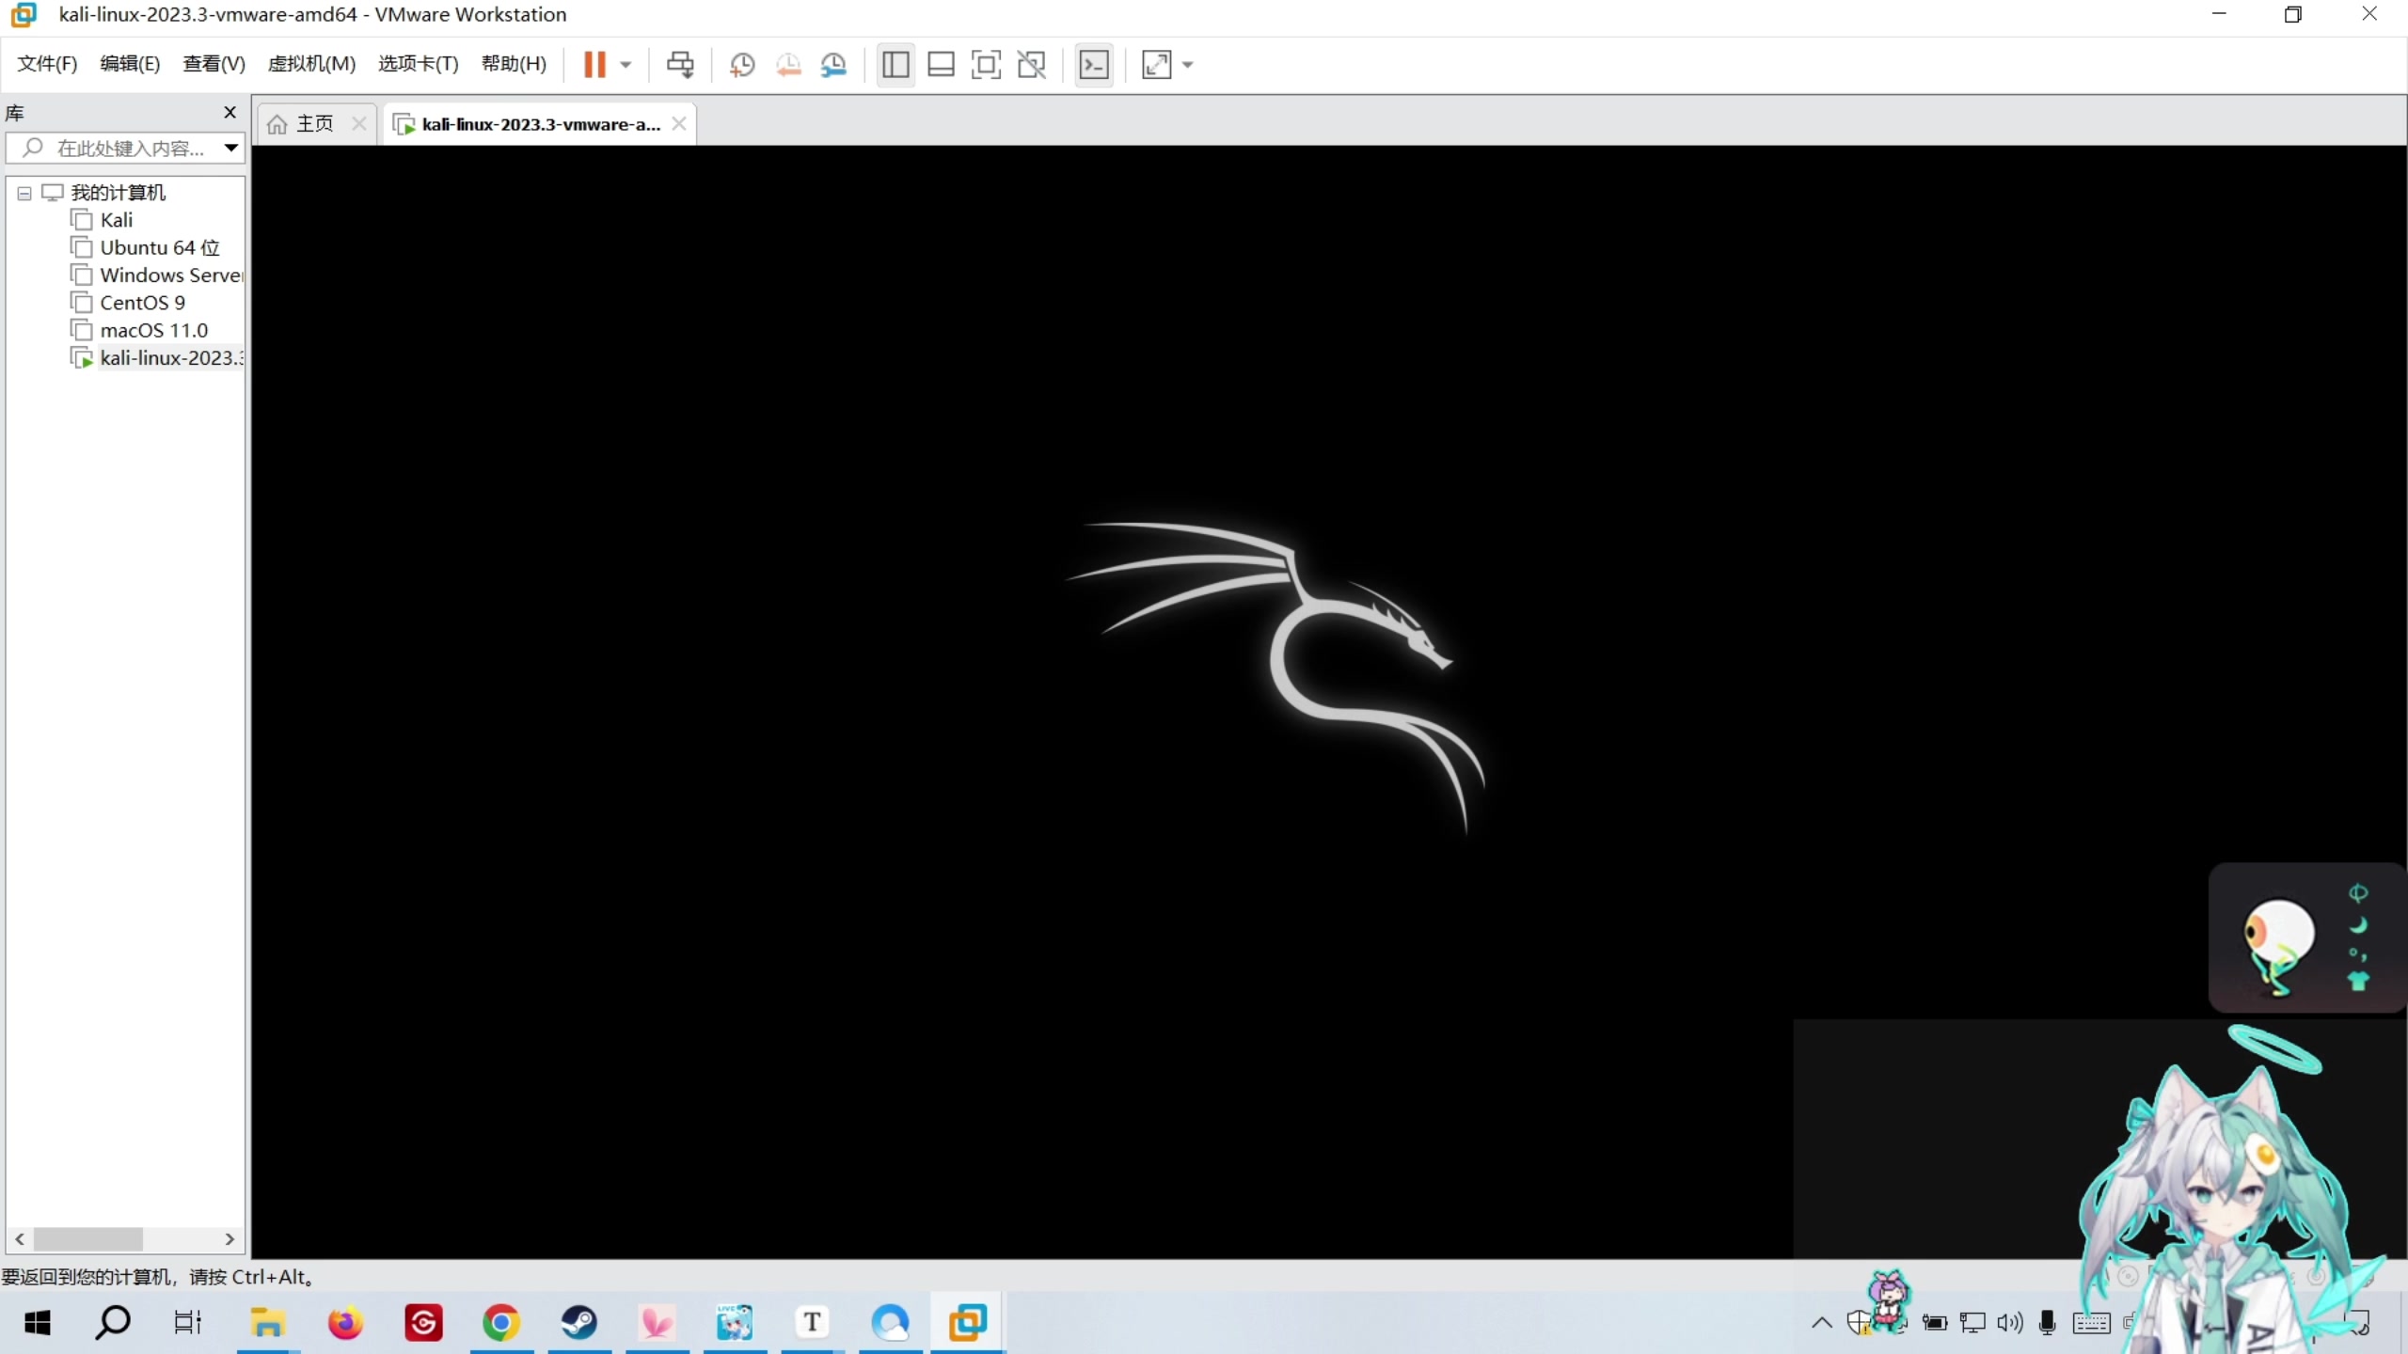Open Google Chrome from taskbar

coord(501,1323)
